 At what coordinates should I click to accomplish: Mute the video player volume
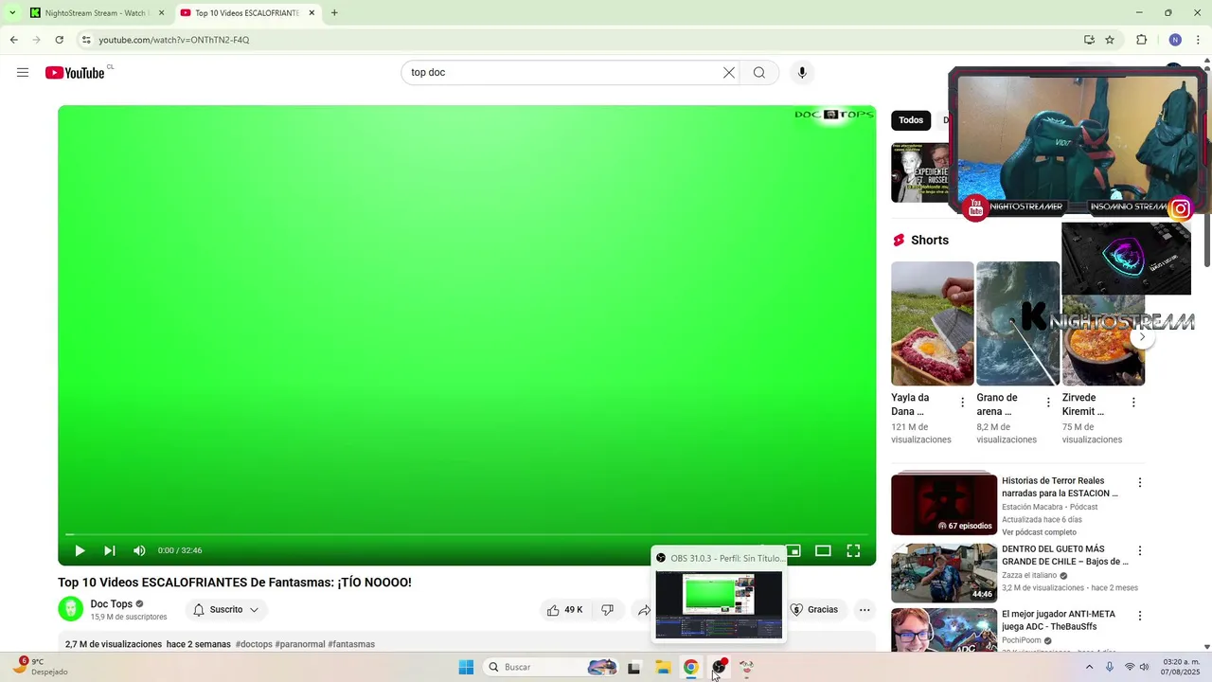coord(139,550)
